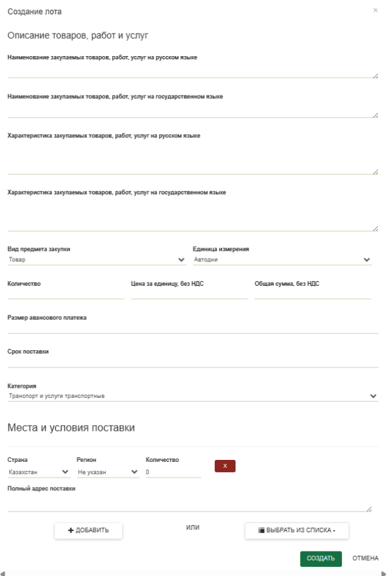Screen dimensions: 387x576
Task: Expand the Регион dropdown
Action: point(108,472)
